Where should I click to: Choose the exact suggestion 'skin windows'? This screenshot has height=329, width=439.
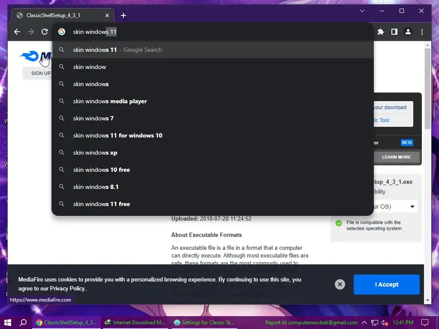pos(213,84)
